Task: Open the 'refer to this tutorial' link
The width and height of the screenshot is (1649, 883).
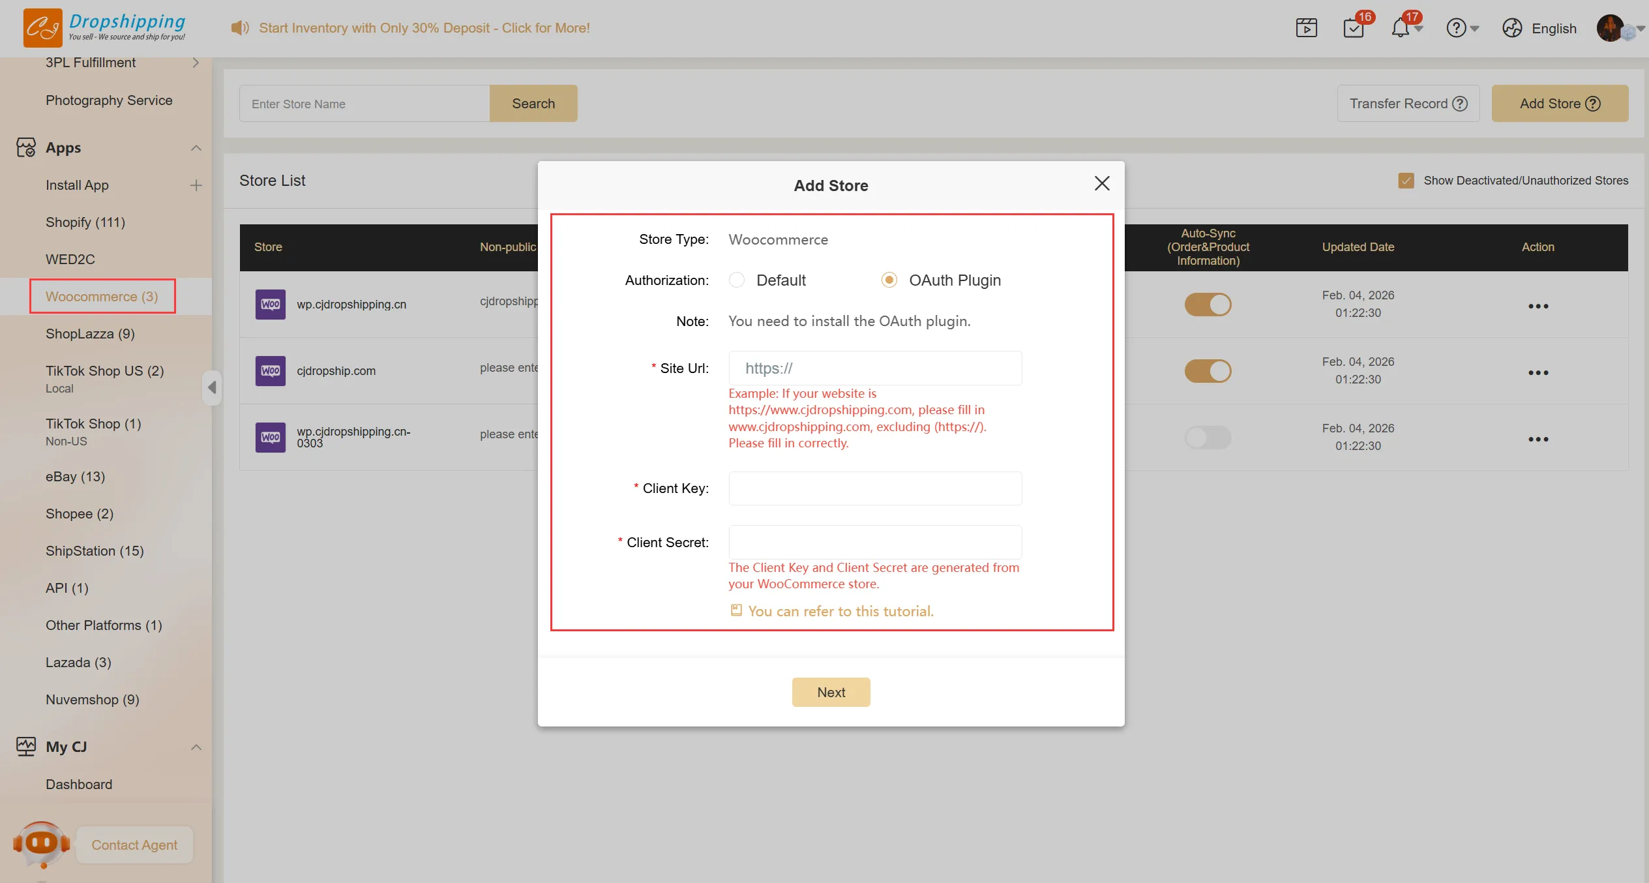Action: [840, 611]
